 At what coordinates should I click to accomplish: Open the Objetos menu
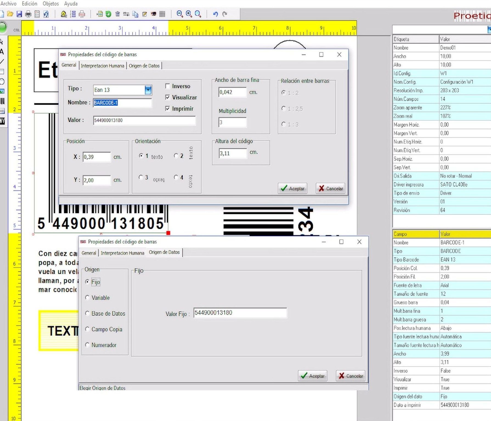[50, 4]
